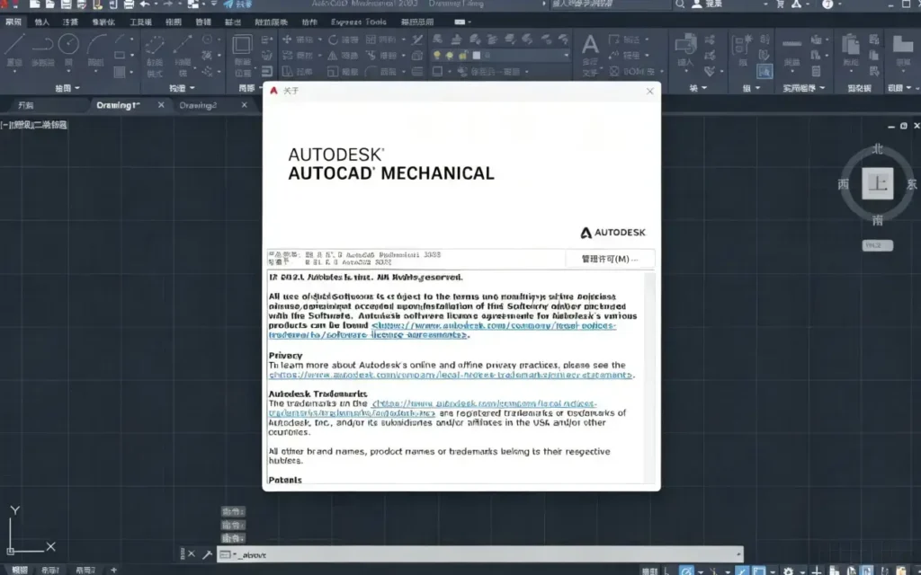Click the Multiline Text large A icon
The image size is (921, 575).
click(590, 45)
